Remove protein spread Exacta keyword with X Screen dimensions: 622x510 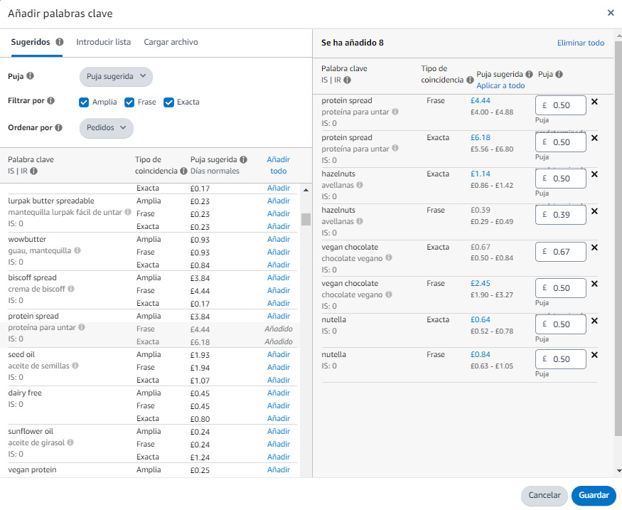coord(594,138)
